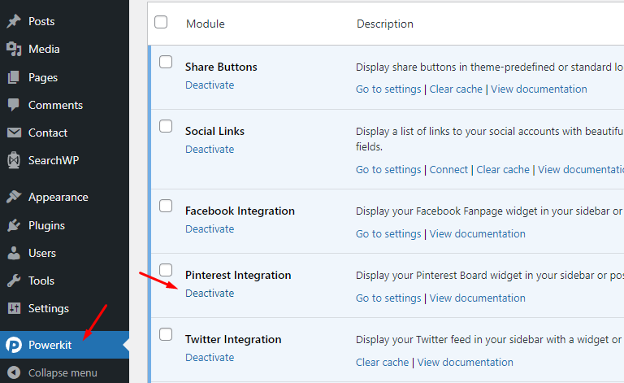View documentation for Social Links

[581, 170]
